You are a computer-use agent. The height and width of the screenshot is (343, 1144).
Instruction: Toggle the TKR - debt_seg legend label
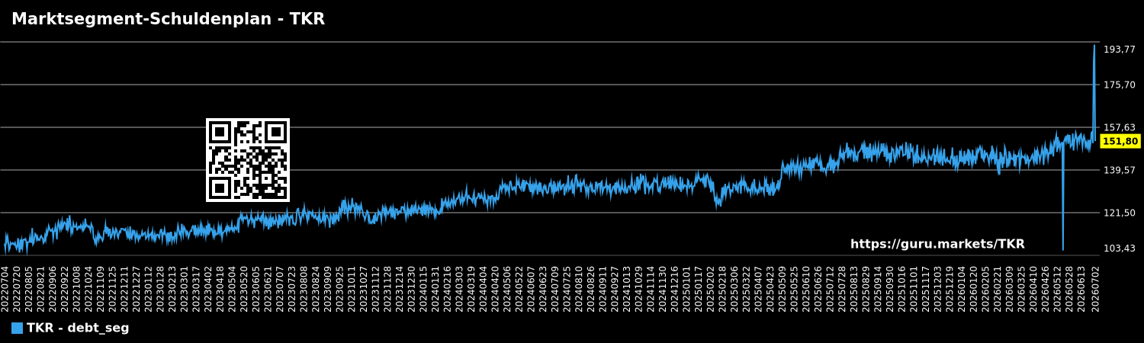pos(78,329)
